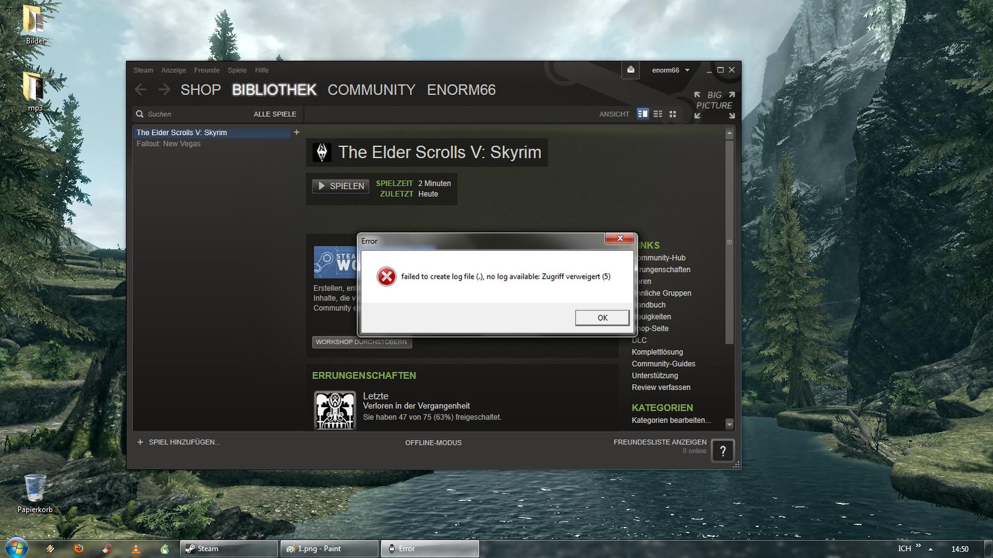993x558 pixels.
Task: Open the Steam inbox envelope icon
Action: [630, 70]
